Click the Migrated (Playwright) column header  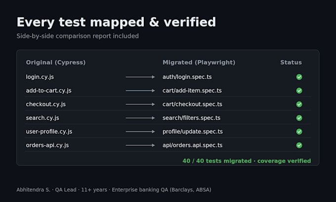click(199, 63)
